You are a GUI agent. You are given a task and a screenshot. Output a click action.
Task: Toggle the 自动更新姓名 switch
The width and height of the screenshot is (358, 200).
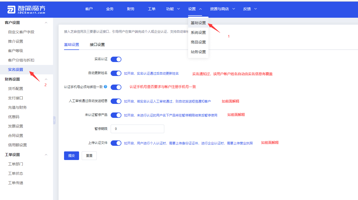116,73
